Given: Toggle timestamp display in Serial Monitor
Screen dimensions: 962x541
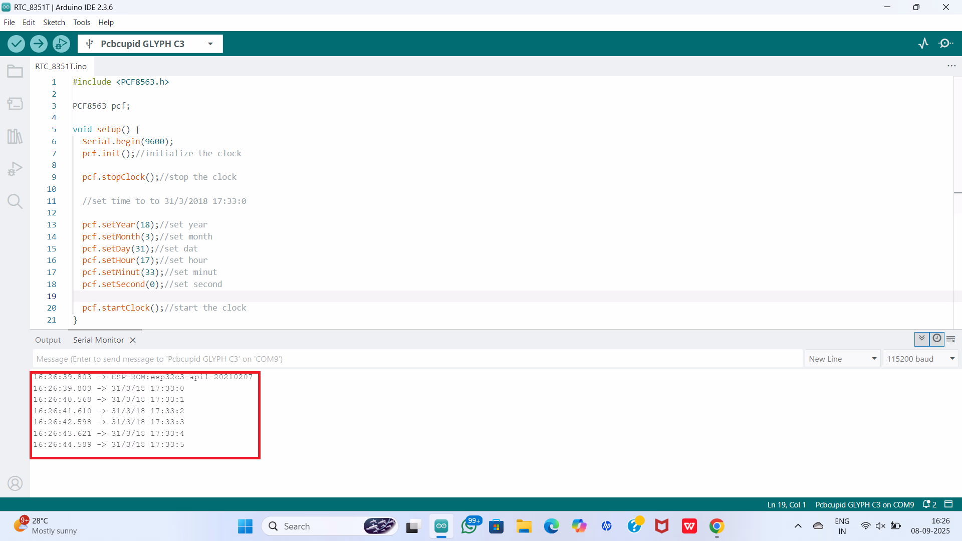Looking at the screenshot, I should tap(936, 339).
